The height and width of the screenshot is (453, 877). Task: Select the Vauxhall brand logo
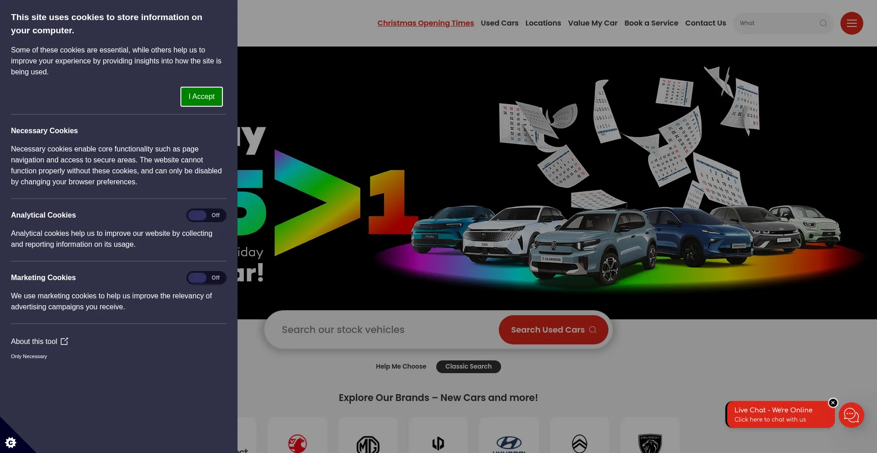(x=297, y=443)
